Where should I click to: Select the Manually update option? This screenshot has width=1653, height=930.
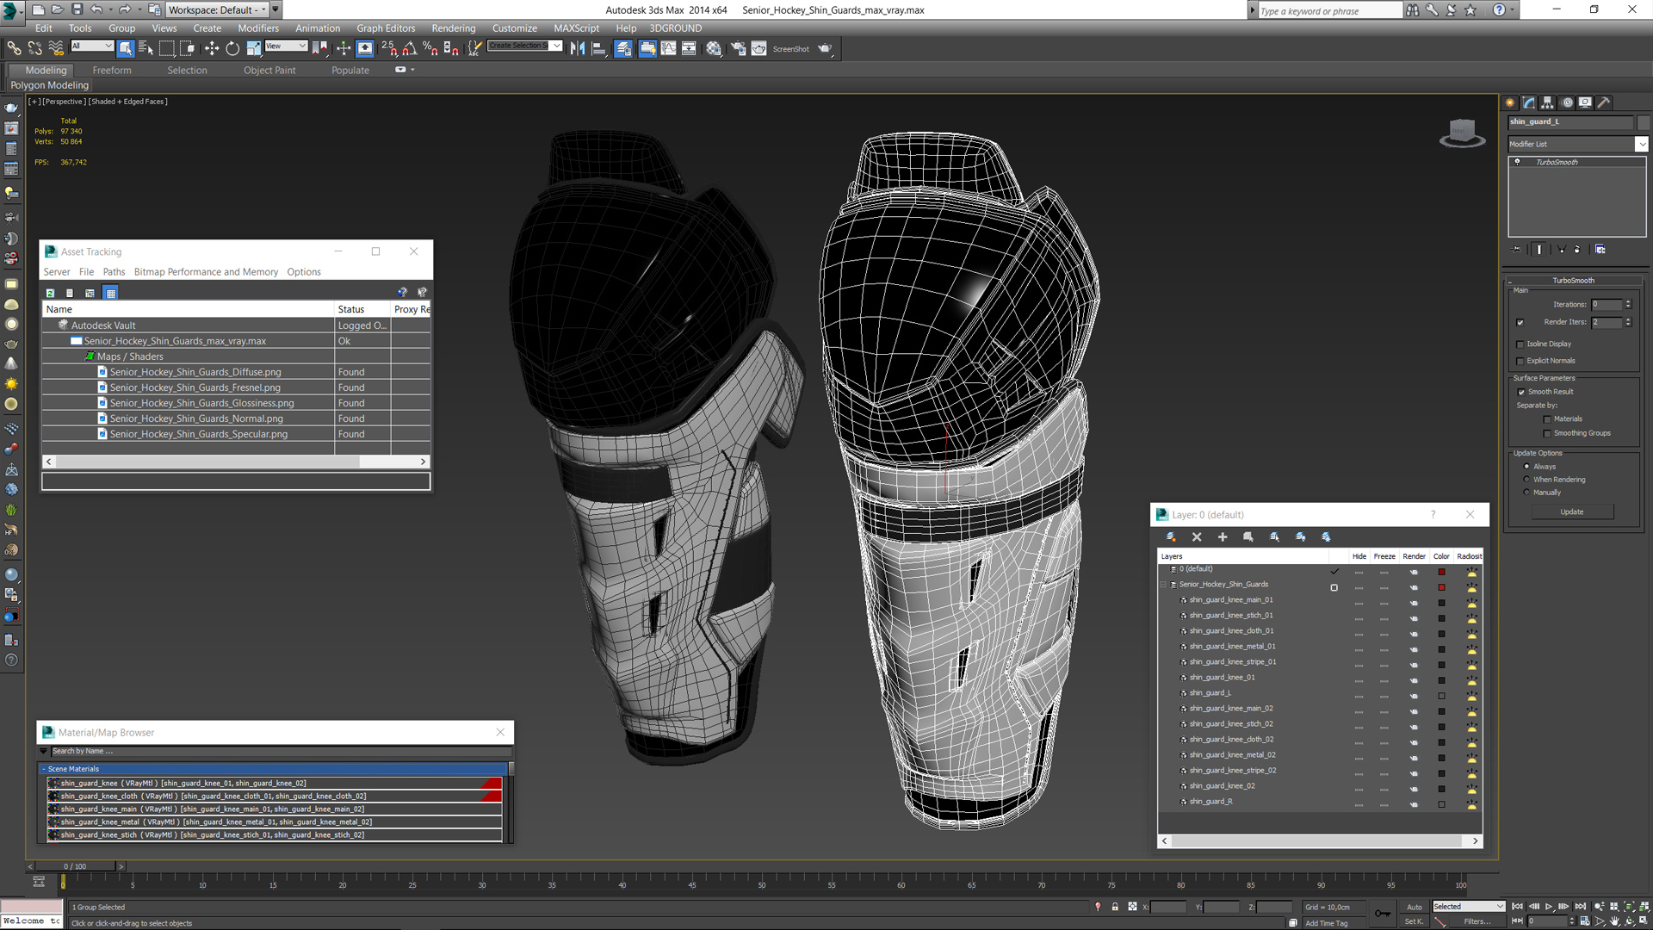click(x=1527, y=493)
